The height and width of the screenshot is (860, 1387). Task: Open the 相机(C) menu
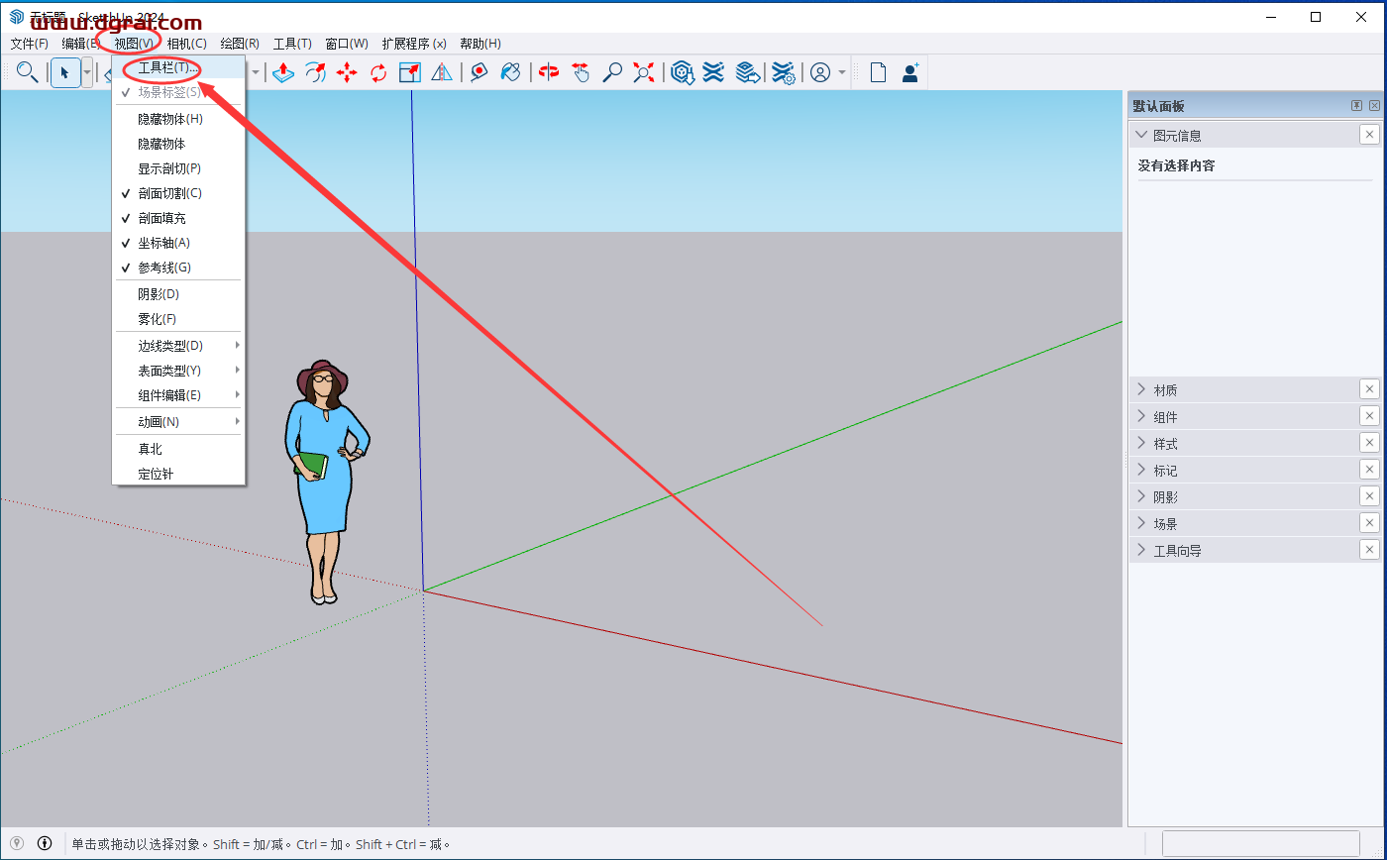[186, 44]
